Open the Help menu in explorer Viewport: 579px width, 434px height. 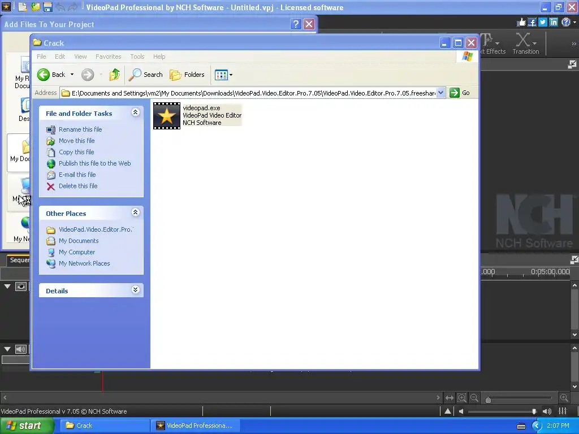click(x=159, y=57)
